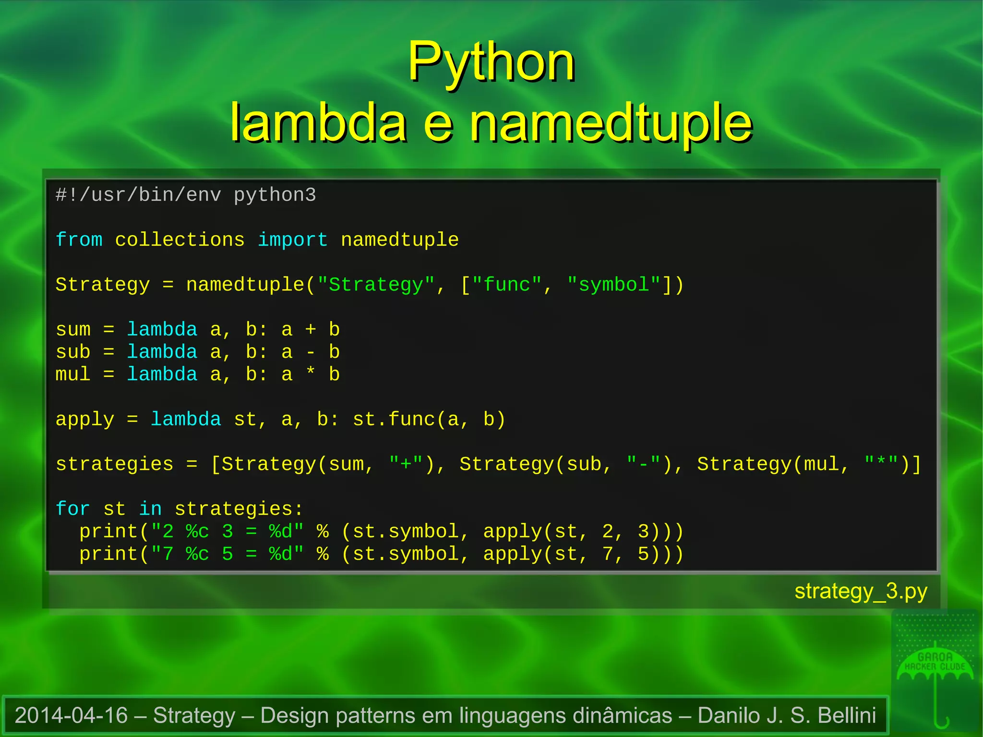Click the "apply = lambda st, a, b" line

(x=281, y=420)
